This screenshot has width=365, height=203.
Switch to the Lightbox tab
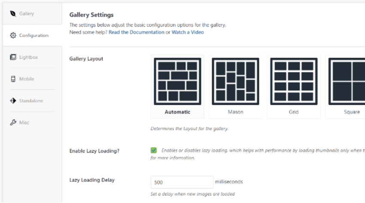click(28, 57)
